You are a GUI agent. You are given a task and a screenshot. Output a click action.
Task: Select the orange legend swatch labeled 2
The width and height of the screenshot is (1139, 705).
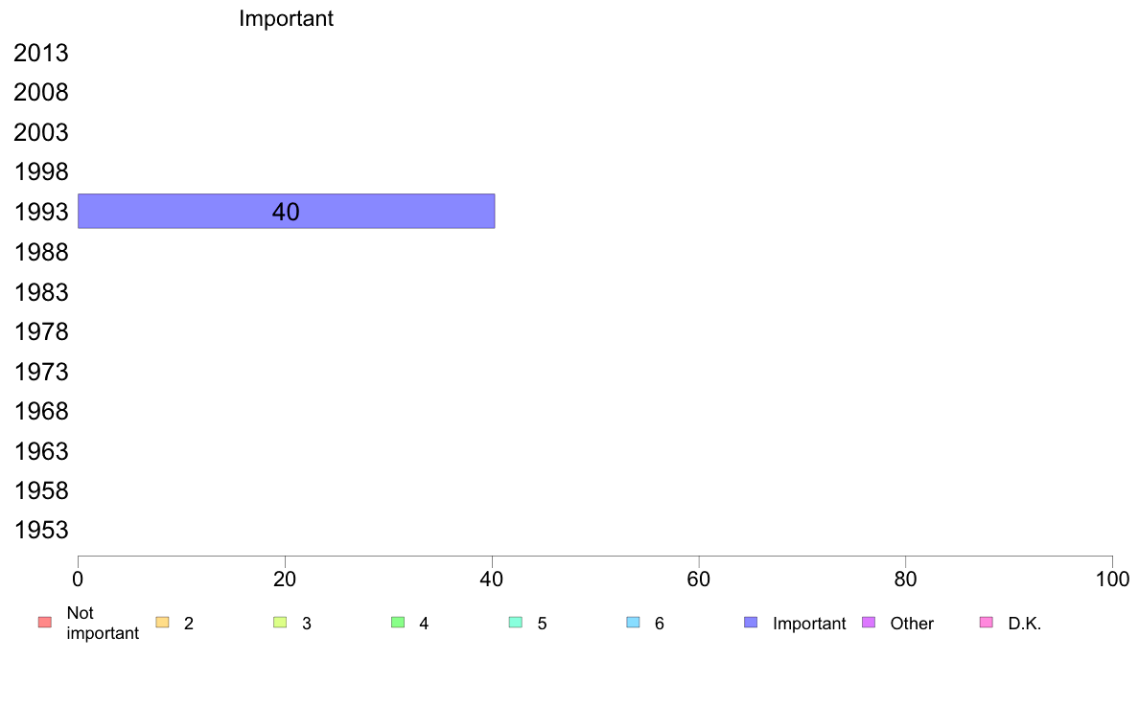[163, 623]
